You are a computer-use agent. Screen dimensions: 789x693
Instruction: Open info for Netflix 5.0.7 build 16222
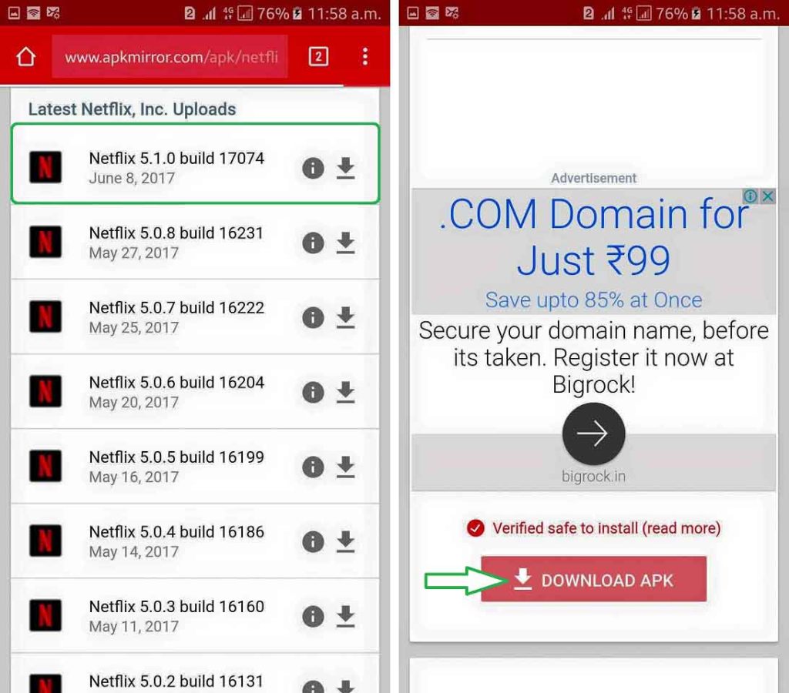313,318
